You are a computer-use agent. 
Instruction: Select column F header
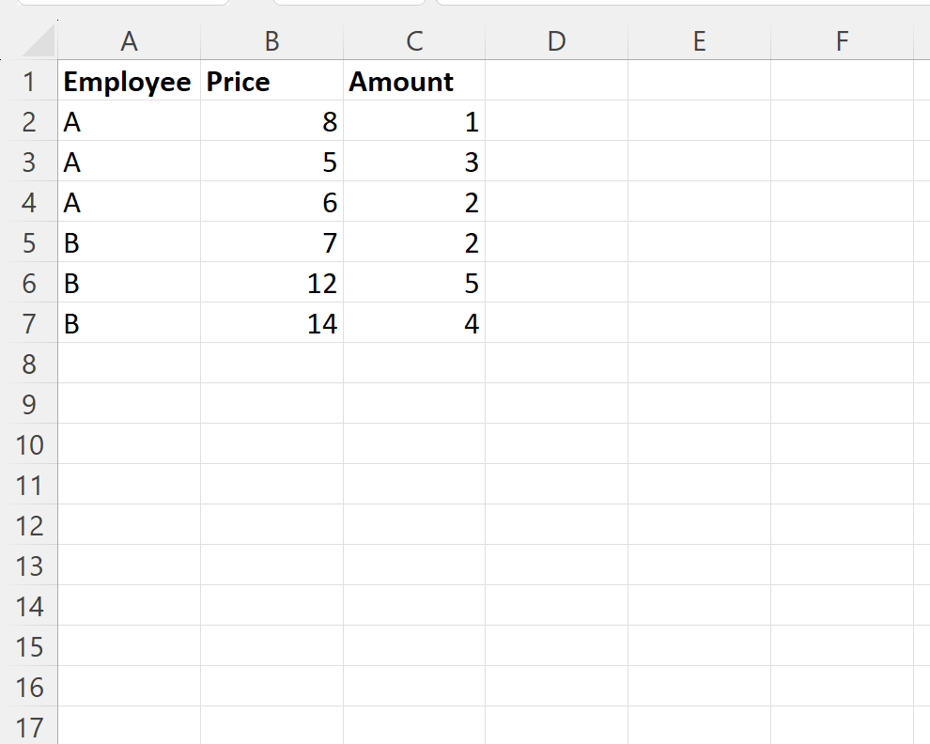tap(842, 41)
